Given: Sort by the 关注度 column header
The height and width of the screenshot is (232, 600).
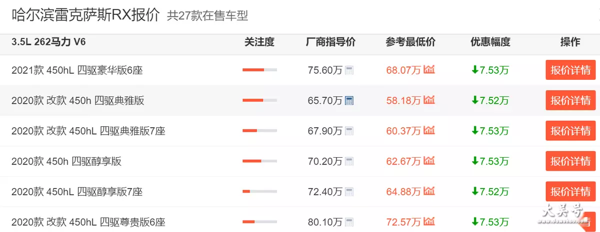Looking at the screenshot, I should (x=259, y=42).
